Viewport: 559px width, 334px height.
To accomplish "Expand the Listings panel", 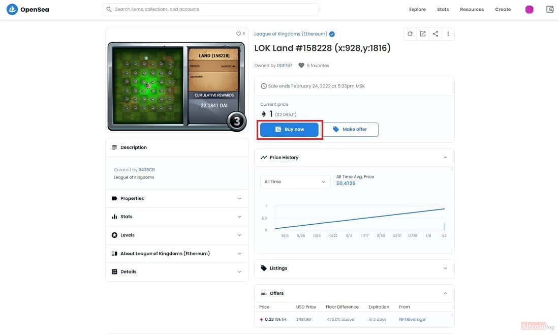I will tap(354, 268).
